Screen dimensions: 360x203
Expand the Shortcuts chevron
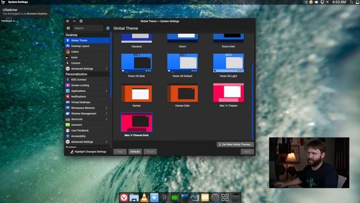click(106, 119)
